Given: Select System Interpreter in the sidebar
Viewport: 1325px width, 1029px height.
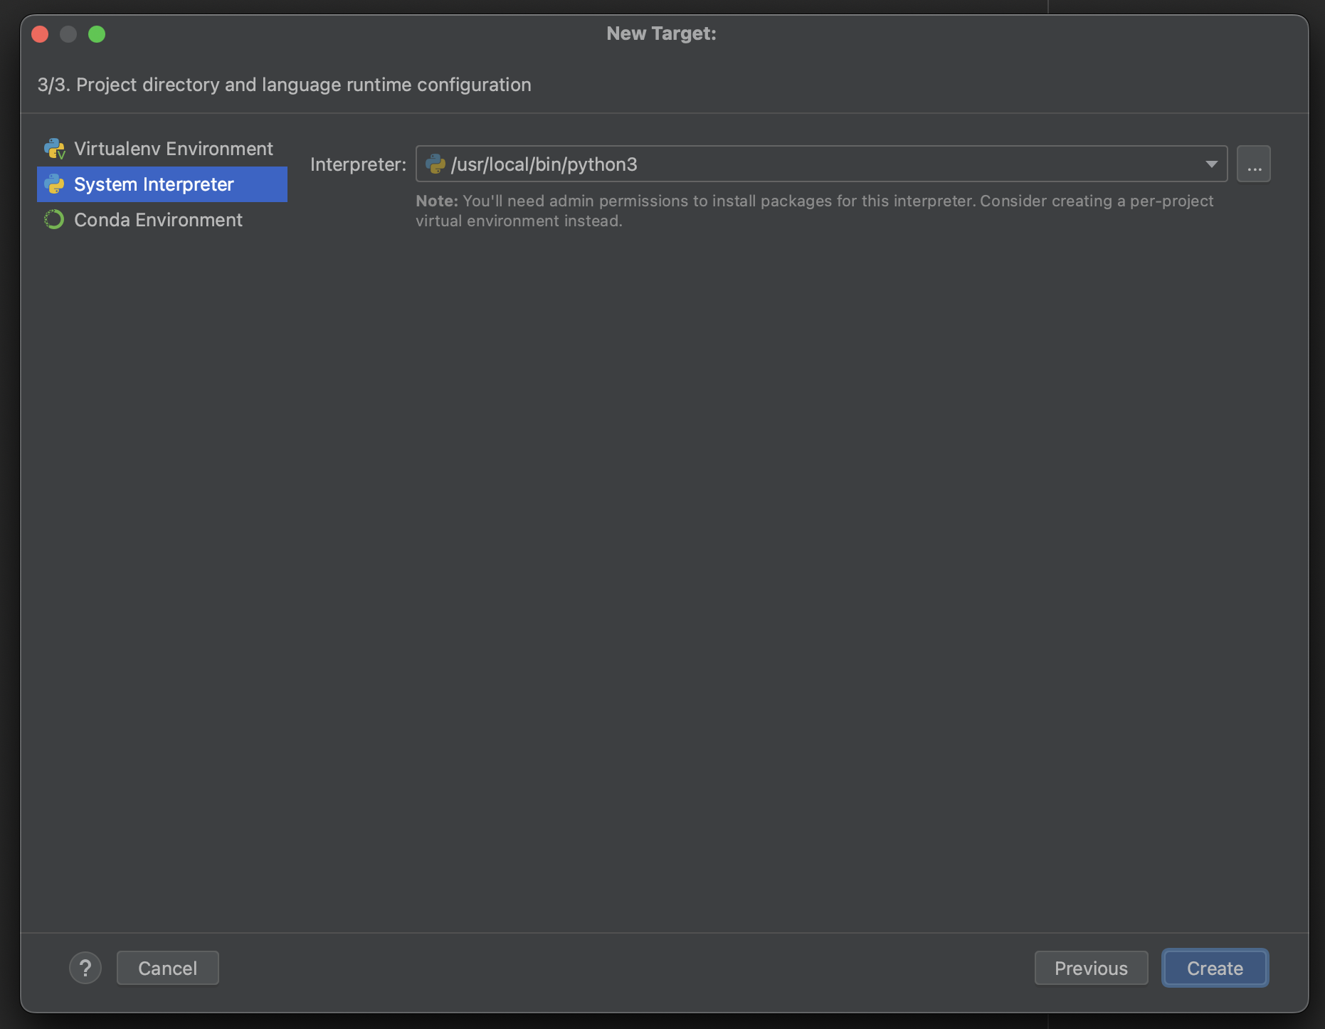Looking at the screenshot, I should point(153,184).
